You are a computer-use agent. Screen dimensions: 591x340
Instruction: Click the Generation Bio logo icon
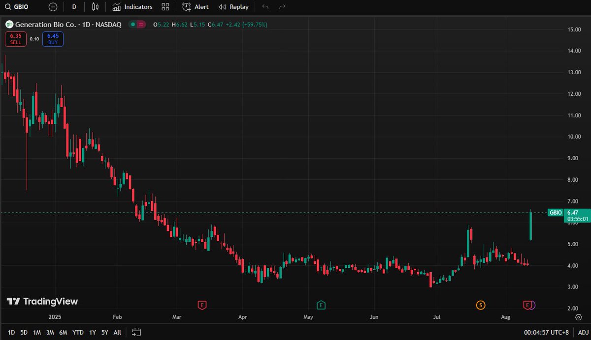click(x=9, y=24)
